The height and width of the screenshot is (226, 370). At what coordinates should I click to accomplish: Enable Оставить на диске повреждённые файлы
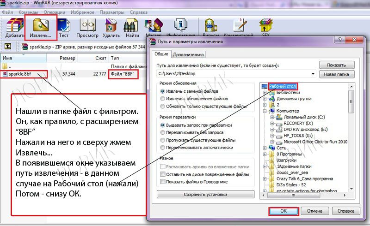coord(163,174)
